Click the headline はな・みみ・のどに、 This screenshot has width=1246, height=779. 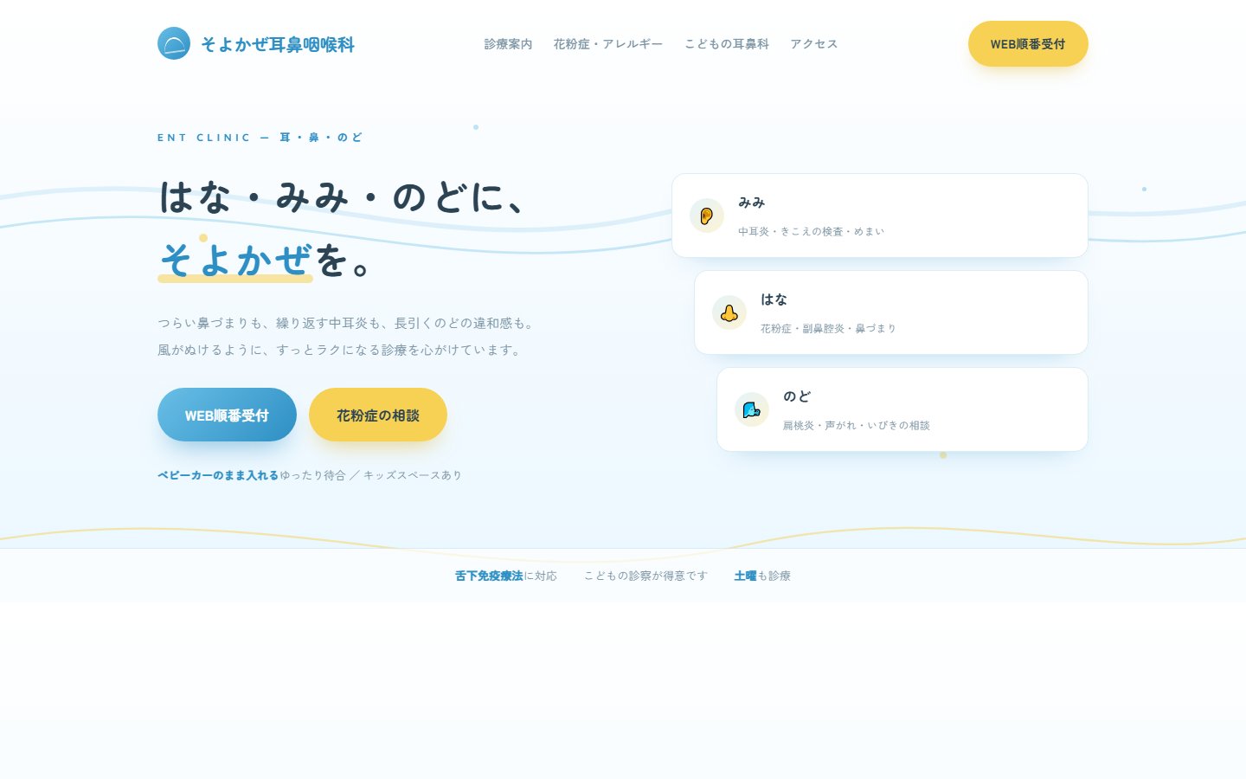point(344,196)
